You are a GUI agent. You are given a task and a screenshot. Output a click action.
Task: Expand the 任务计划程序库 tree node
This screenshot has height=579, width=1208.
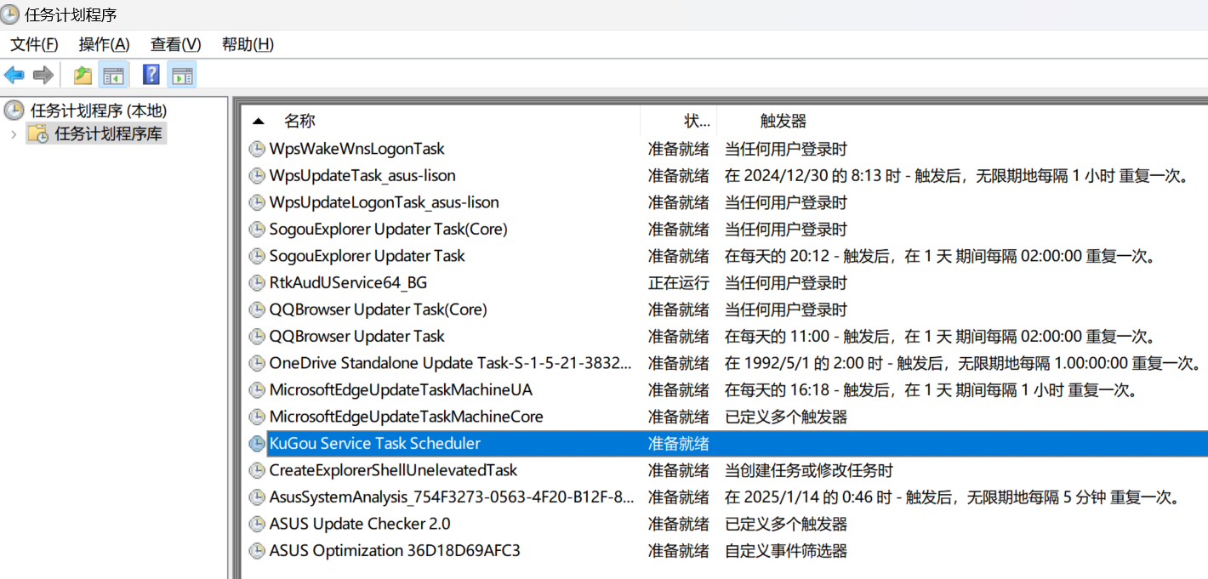12,133
